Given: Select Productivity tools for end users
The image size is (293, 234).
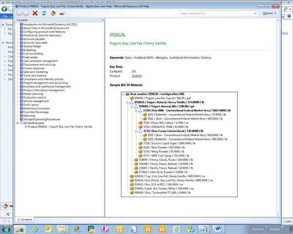Looking at the screenshot, I should coord(42,35).
